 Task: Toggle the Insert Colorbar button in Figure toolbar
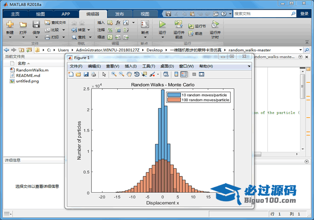click(176, 74)
